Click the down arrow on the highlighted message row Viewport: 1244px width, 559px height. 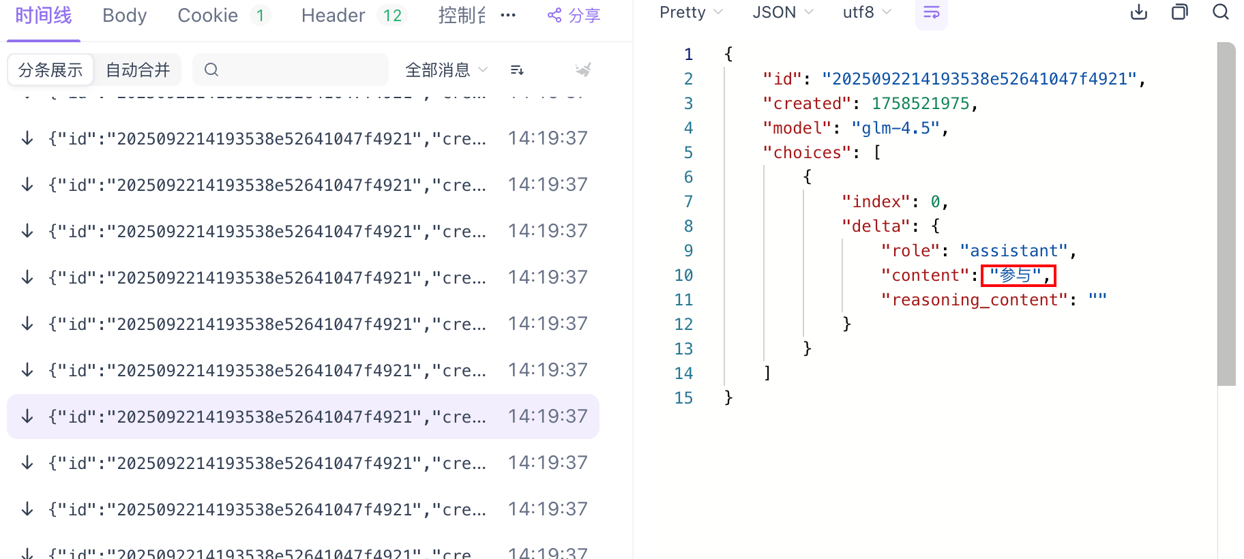pyautogui.click(x=27, y=417)
